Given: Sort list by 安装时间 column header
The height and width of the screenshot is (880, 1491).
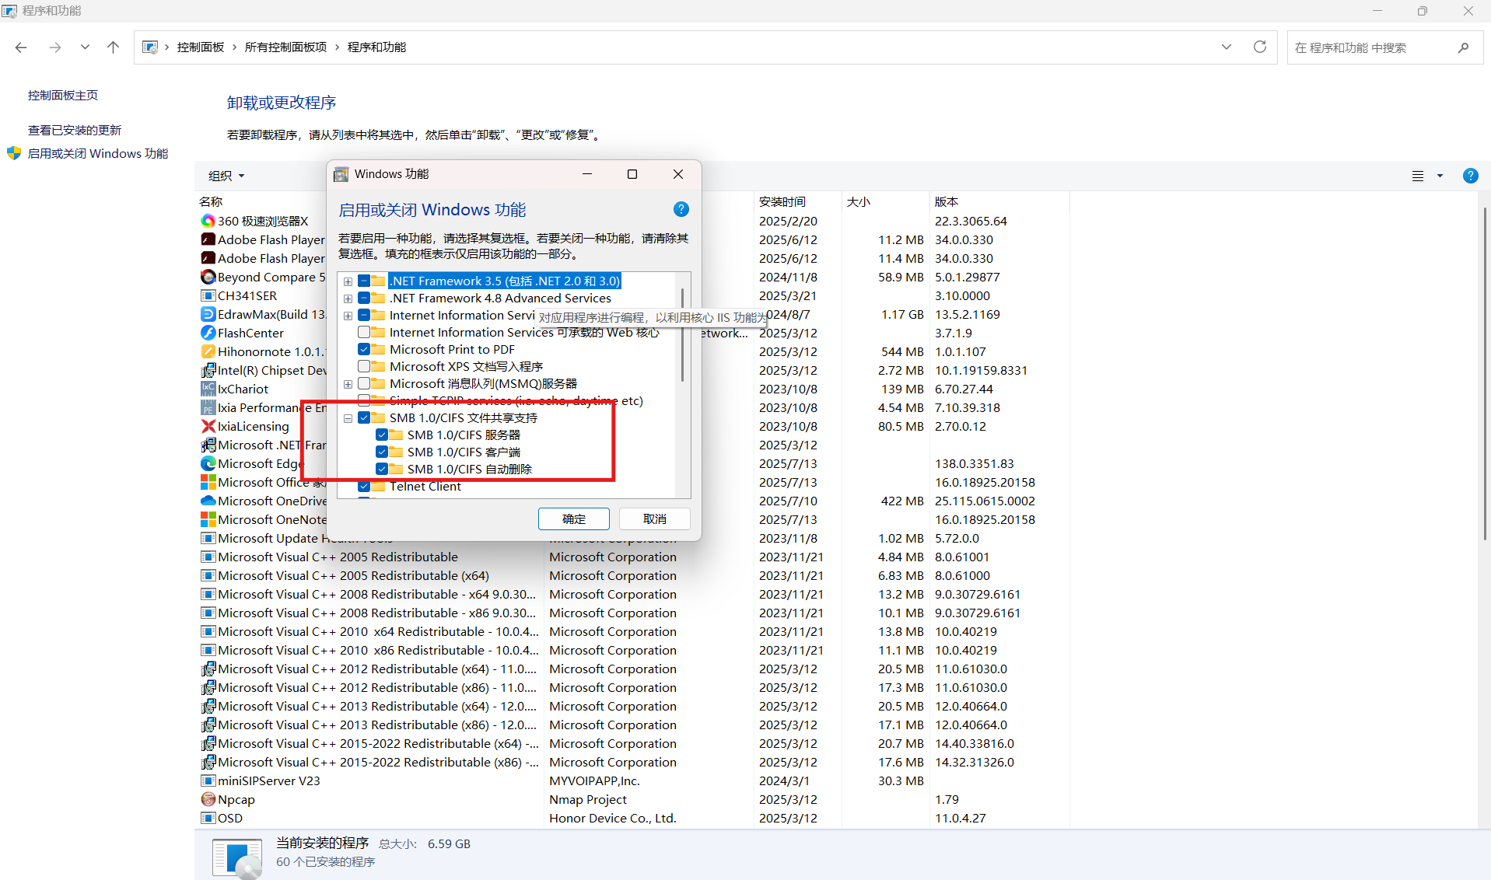Looking at the screenshot, I should [x=782, y=201].
